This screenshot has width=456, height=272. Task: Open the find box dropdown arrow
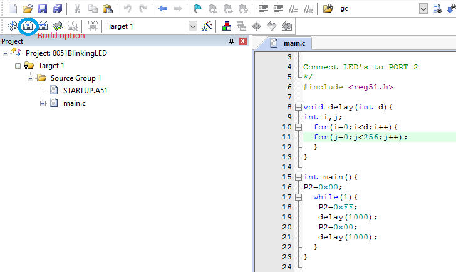pyautogui.click(x=423, y=9)
